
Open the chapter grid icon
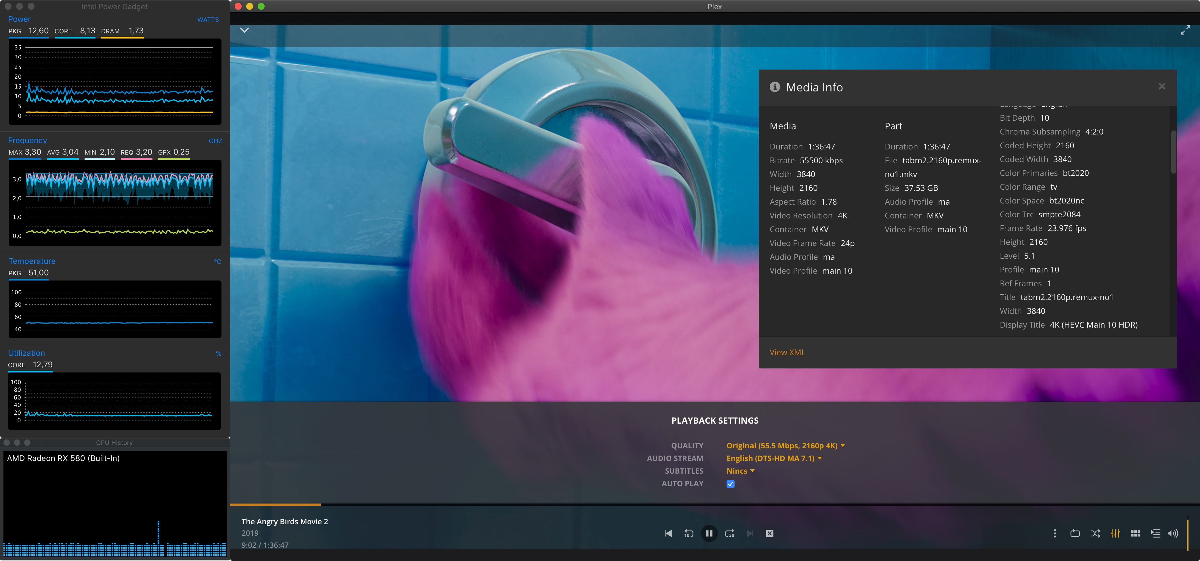[1135, 533]
